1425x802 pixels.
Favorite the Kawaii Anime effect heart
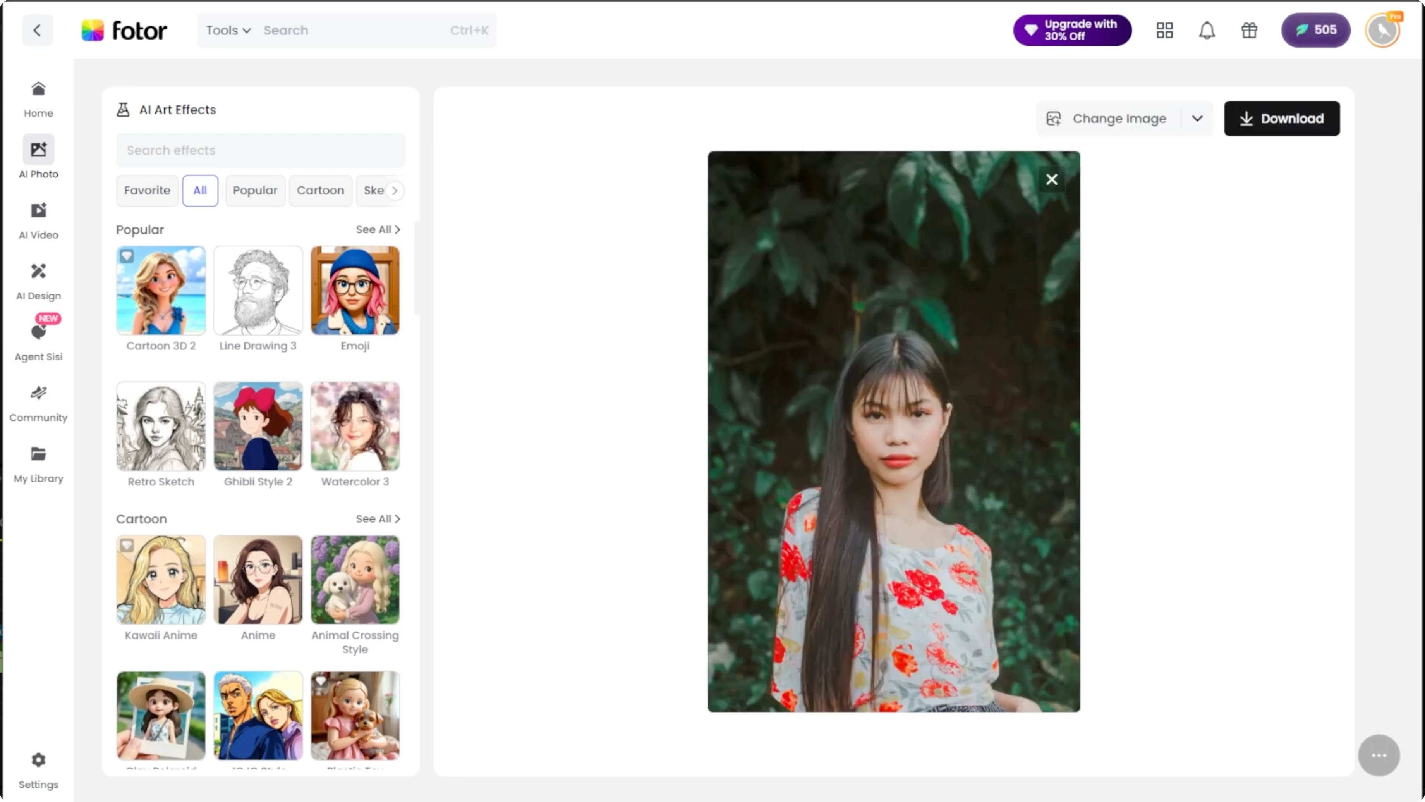click(127, 545)
